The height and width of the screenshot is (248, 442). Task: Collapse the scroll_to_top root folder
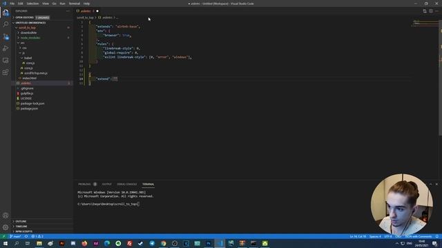(x=28, y=28)
